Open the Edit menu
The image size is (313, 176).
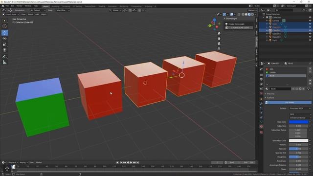[13, 6]
